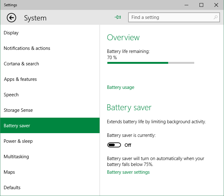Open the Battery usage link
224x196 pixels.
[x=121, y=87]
